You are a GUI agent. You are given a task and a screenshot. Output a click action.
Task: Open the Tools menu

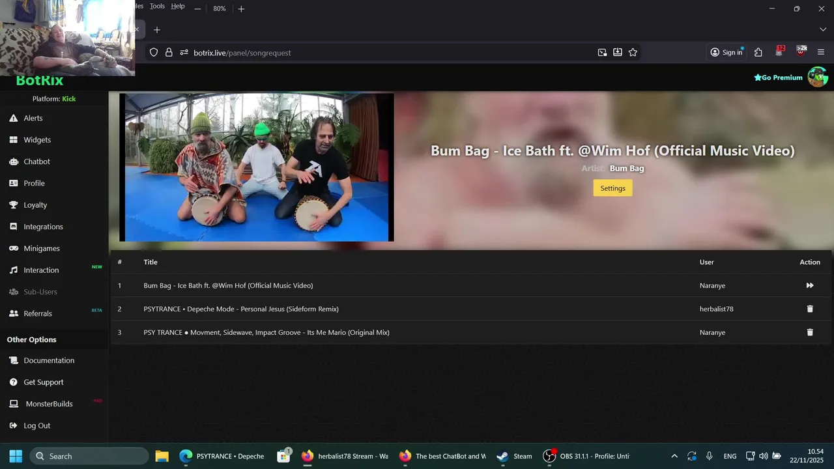157,6
